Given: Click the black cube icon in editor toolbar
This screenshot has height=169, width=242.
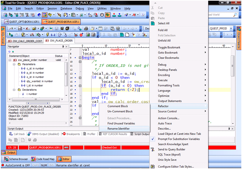Looking at the screenshot, I should coord(67,28).
